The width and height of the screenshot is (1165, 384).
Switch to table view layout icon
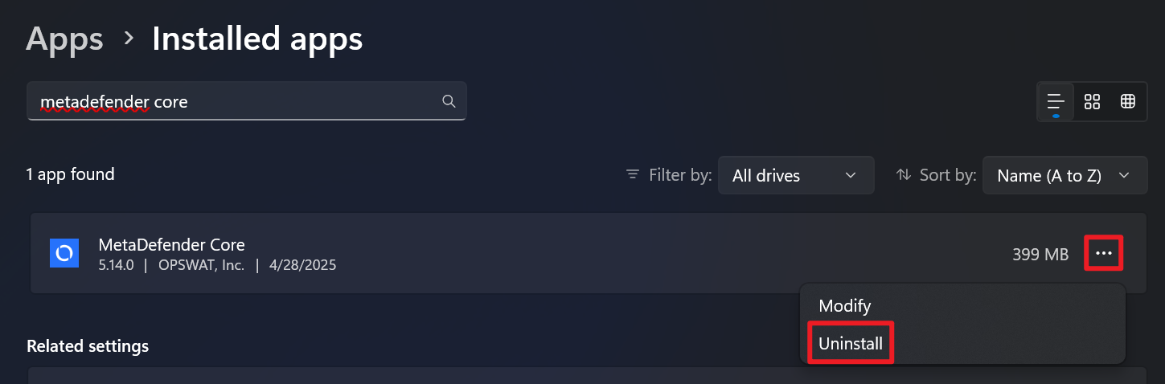click(1128, 102)
